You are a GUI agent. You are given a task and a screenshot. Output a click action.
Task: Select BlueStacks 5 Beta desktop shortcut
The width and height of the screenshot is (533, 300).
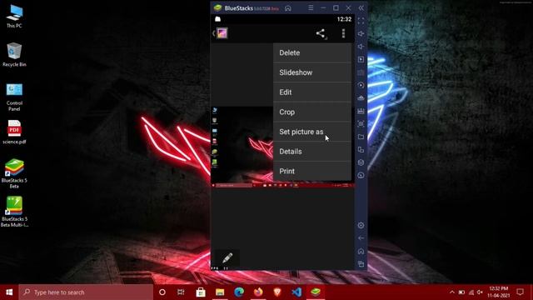[x=14, y=174]
